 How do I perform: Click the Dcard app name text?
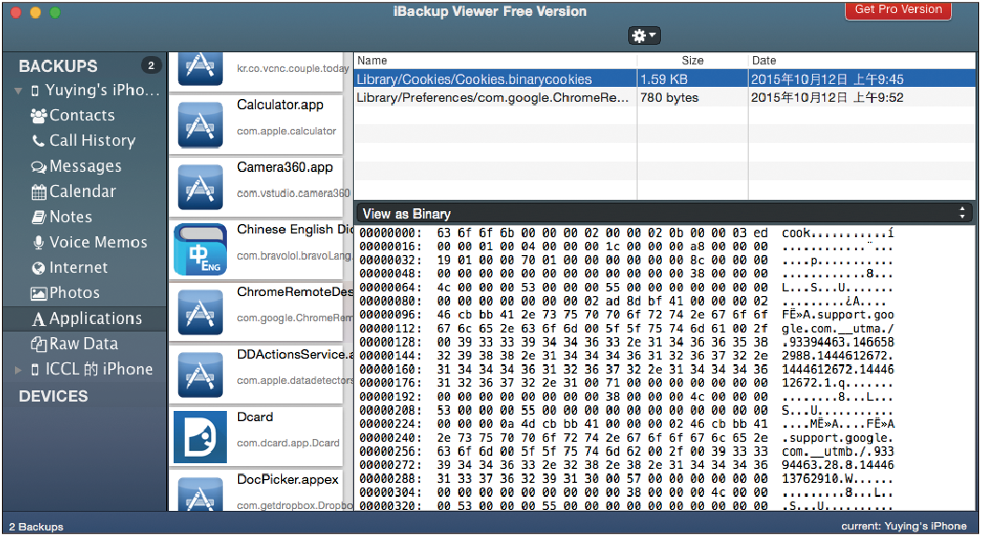click(255, 417)
